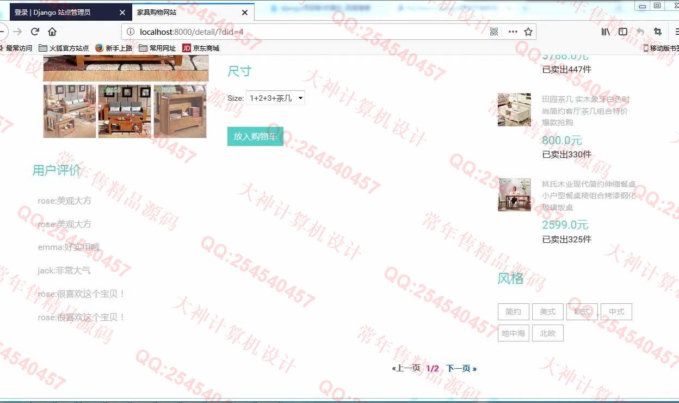
Task: Click the 2599.0元 price text
Action: 565,225
